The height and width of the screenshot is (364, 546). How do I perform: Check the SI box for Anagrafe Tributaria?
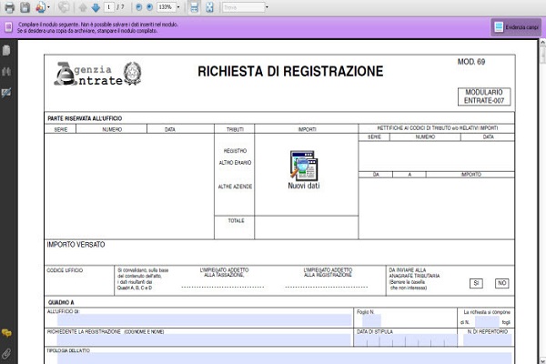(x=476, y=283)
